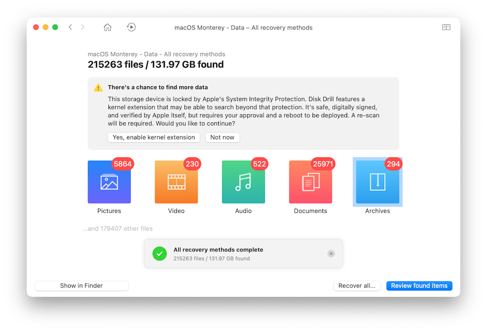This screenshot has height=332, width=487.
Task: Dismiss the recovery complete notification
Action: (331, 254)
